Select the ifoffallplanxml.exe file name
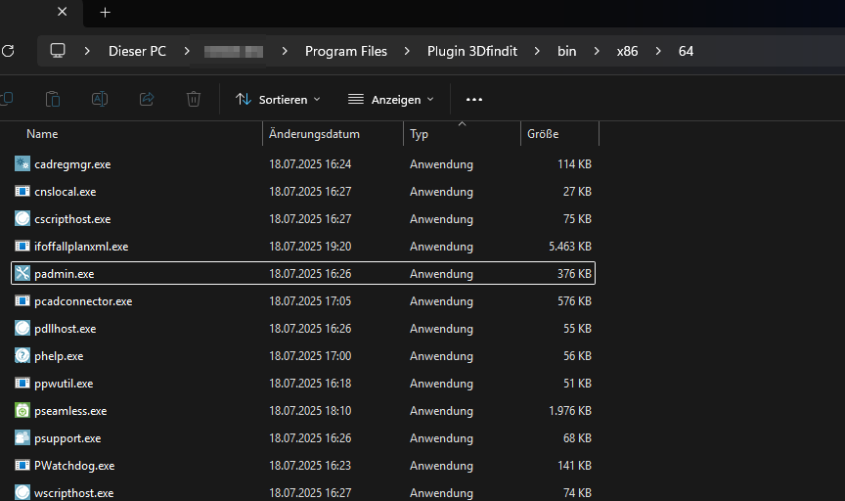The image size is (845, 501). pyautogui.click(x=81, y=247)
